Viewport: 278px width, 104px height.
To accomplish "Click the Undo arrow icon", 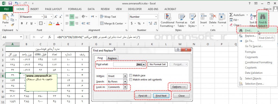I will (x=17, y=3).
